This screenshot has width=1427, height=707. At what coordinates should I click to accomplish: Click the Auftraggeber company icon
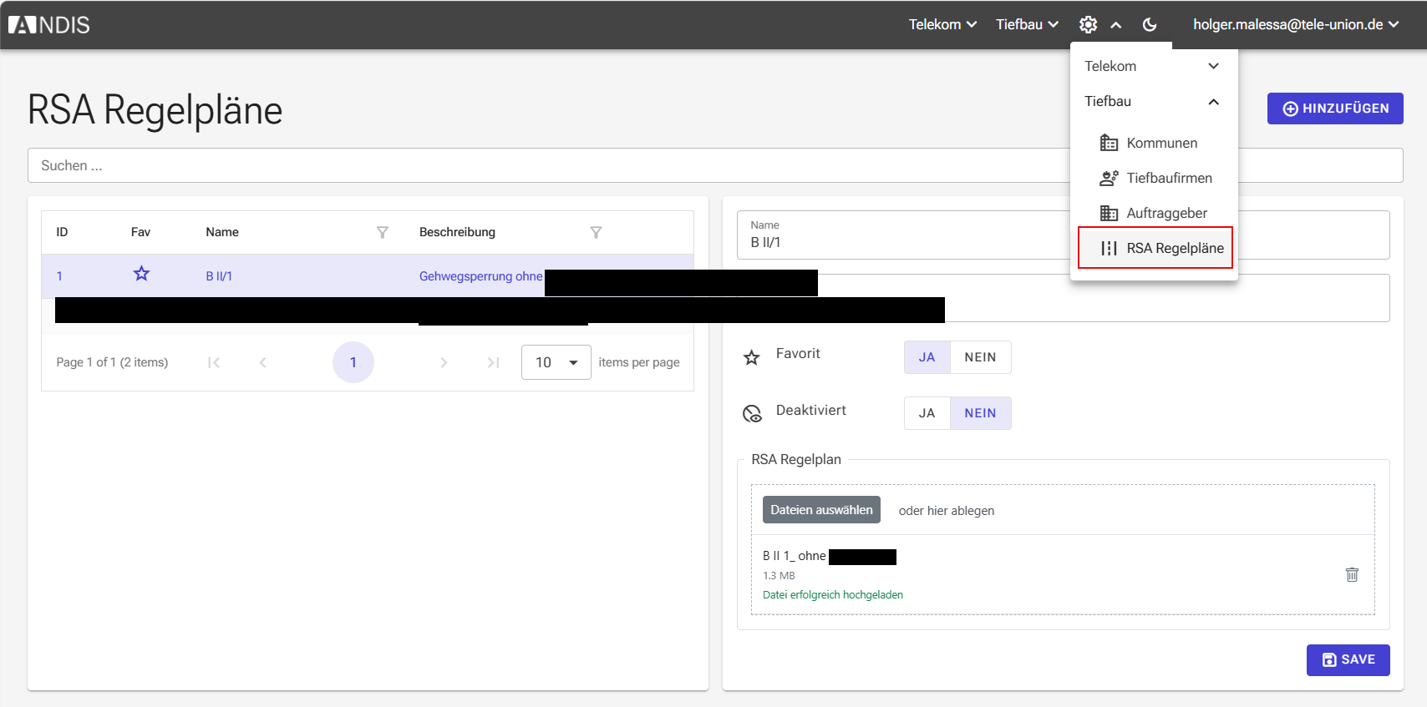[1109, 213]
